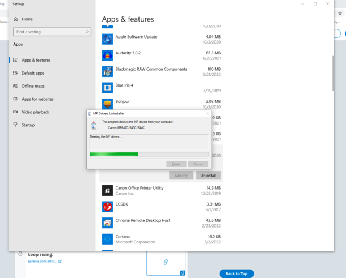
Task: Close the MF Drivers Uninstaller dialog
Action: (x=207, y=113)
